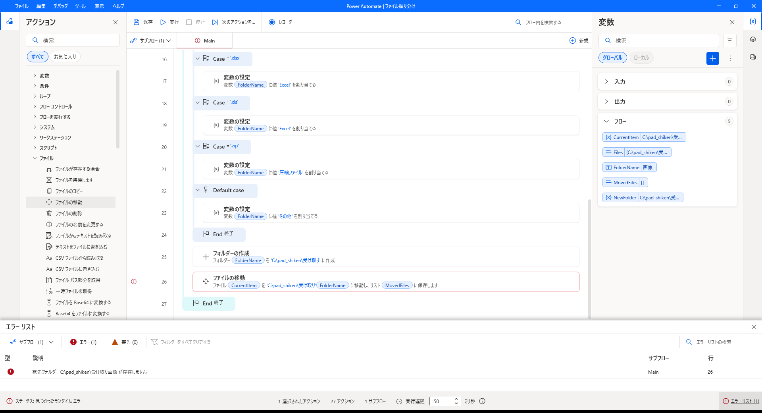762x413 pixels.
Task: Collapse the Case '.zip' block
Action: [x=198, y=146]
